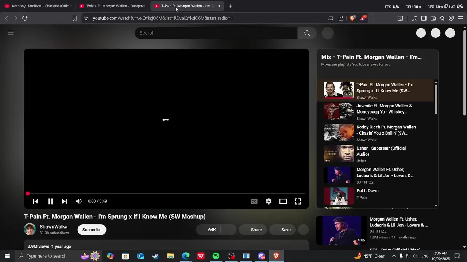467x262 pixels.
Task: Play Usher - Superstar (Official Audio) item
Action: click(x=376, y=154)
